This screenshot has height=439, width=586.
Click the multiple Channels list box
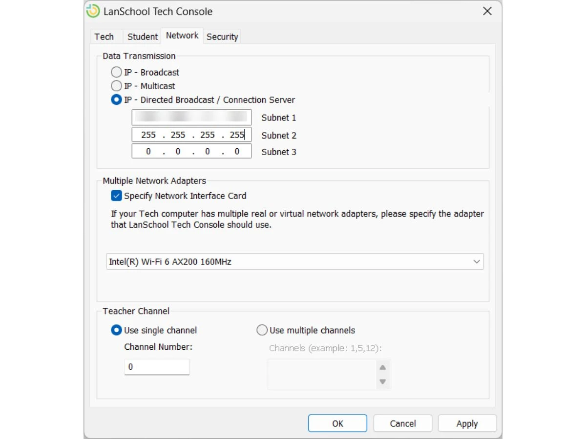329,375
